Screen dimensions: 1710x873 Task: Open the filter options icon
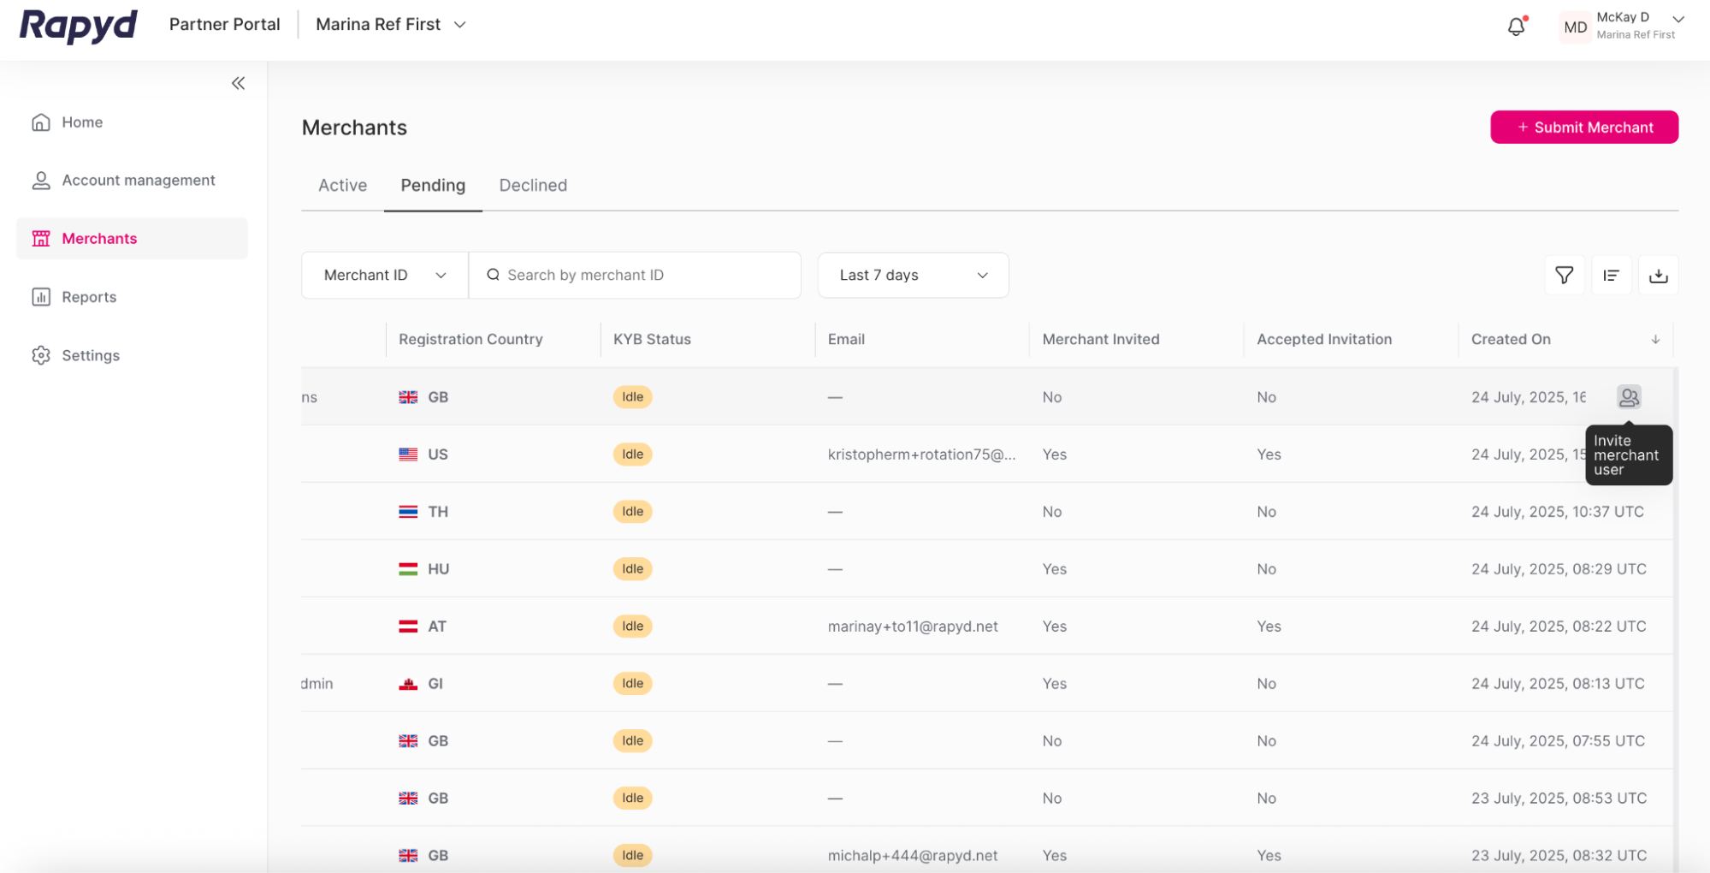pyautogui.click(x=1564, y=275)
